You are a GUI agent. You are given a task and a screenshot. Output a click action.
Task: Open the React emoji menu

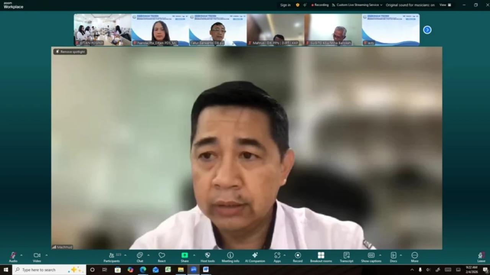point(162,257)
